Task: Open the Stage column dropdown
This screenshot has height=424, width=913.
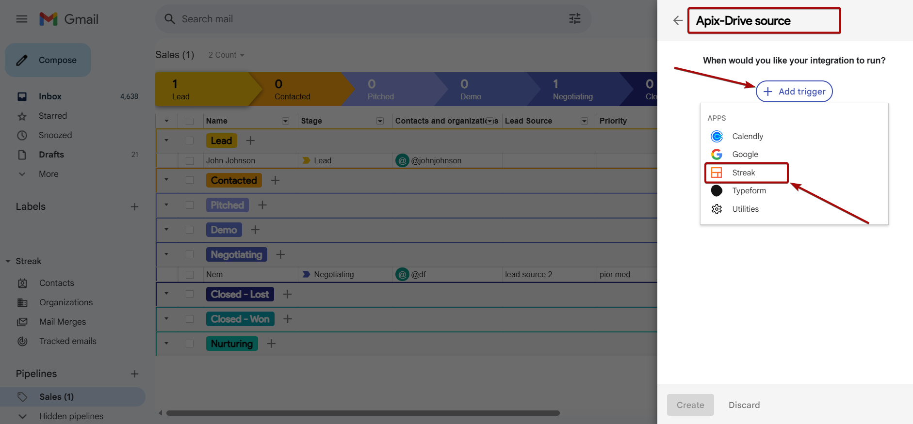Action: (380, 121)
